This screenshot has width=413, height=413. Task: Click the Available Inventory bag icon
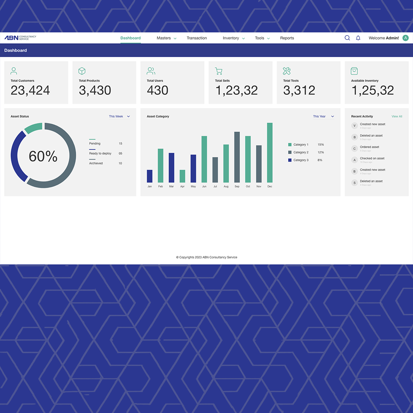point(354,71)
